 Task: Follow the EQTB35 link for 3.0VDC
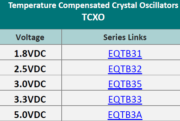click(125, 84)
